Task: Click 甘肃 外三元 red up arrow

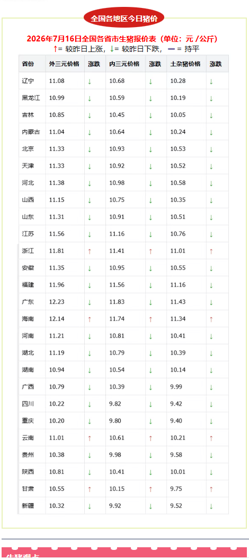Action: point(90,489)
